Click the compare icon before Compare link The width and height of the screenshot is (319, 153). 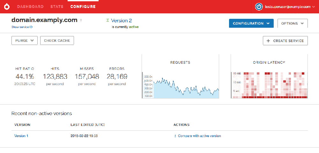click(x=175, y=136)
